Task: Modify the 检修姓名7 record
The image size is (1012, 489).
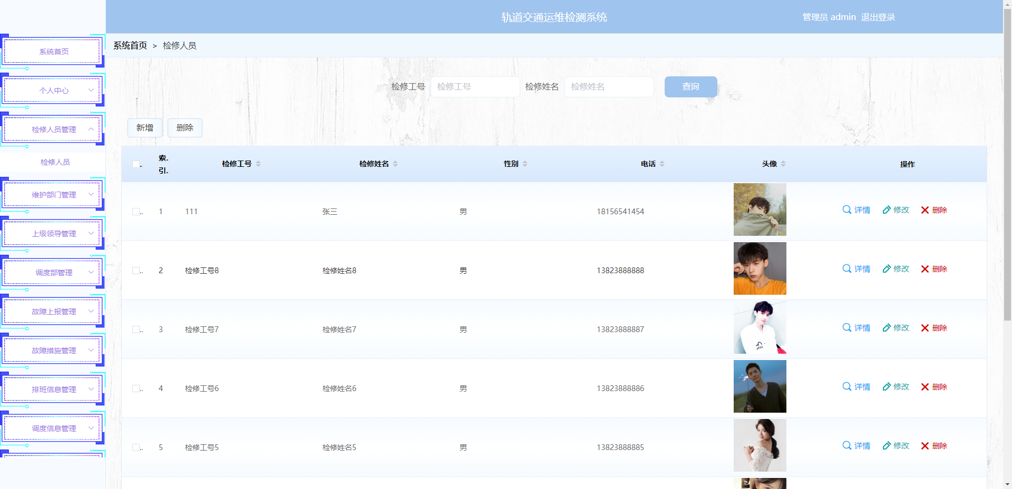Action: click(896, 328)
